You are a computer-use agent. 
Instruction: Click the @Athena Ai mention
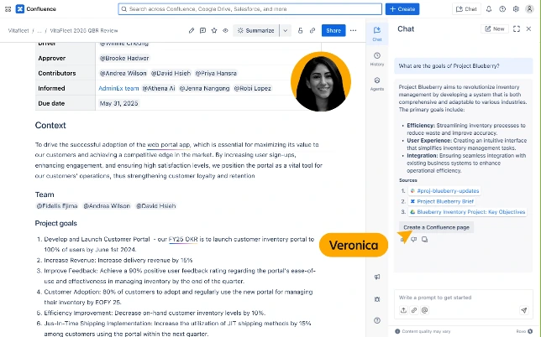(x=159, y=89)
